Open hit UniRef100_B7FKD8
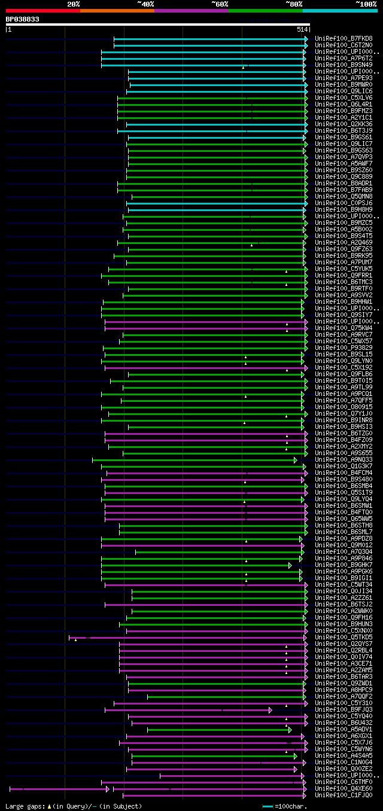This screenshot has width=383, height=811. point(344,38)
